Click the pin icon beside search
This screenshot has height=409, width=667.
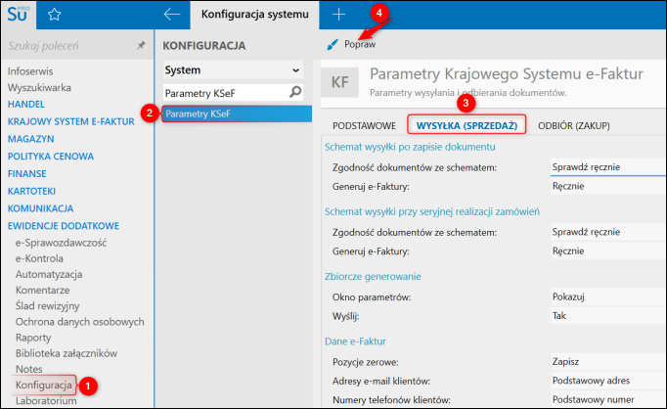[x=141, y=46]
